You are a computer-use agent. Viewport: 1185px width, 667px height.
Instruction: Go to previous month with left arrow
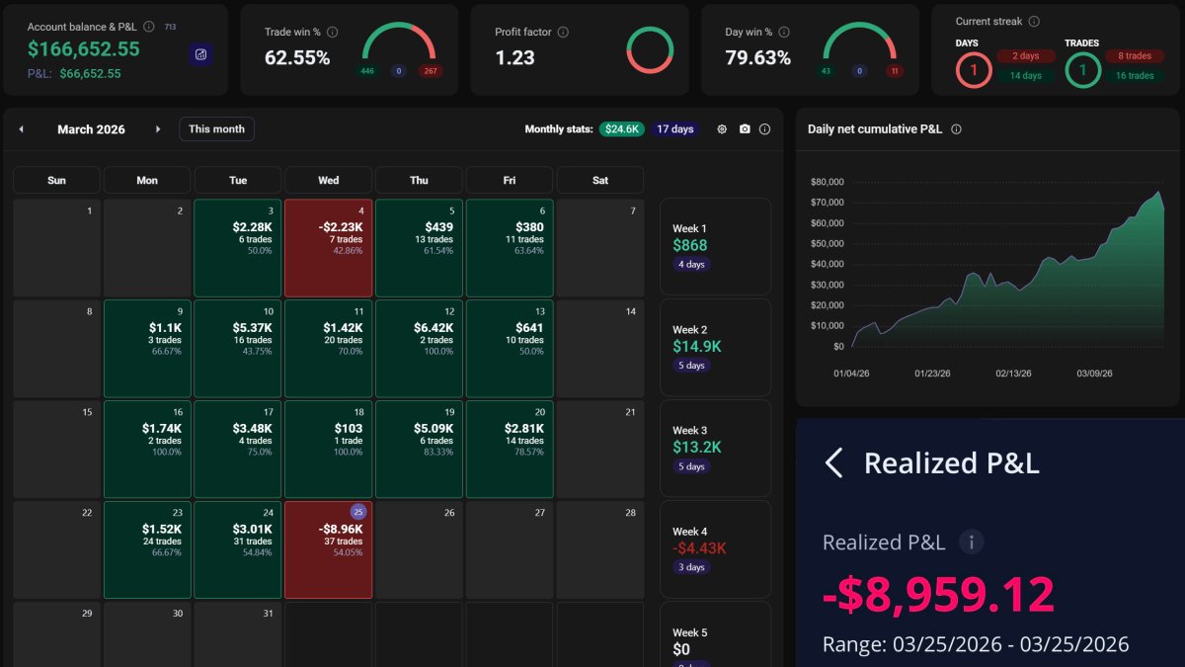click(x=22, y=128)
